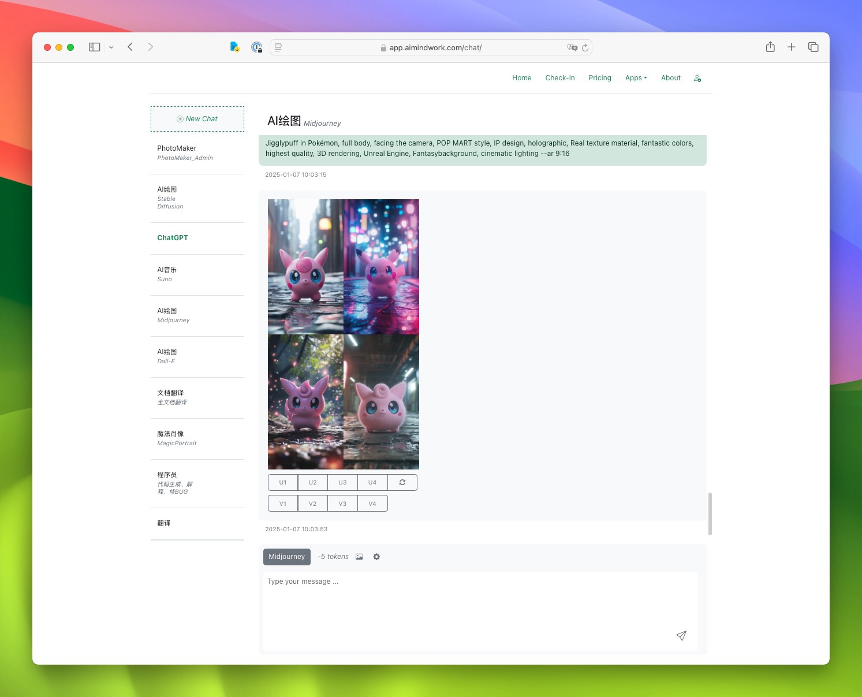Click the timestamp 2025-01-07 10:03:15
Viewport: 862px width, 697px height.
pyautogui.click(x=296, y=174)
